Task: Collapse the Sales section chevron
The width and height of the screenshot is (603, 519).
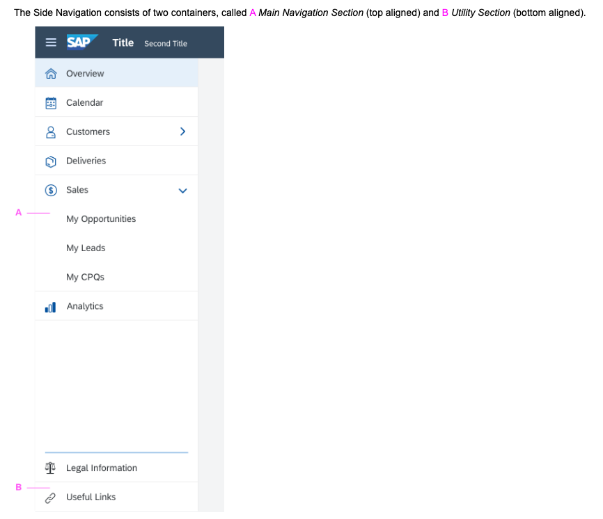Action: [x=182, y=190]
